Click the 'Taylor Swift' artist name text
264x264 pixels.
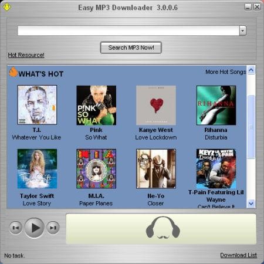coord(37,196)
